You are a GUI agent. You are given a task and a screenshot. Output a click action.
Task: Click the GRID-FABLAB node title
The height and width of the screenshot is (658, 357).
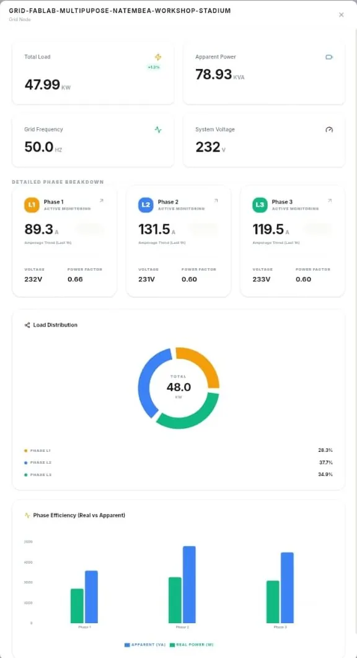120,11
